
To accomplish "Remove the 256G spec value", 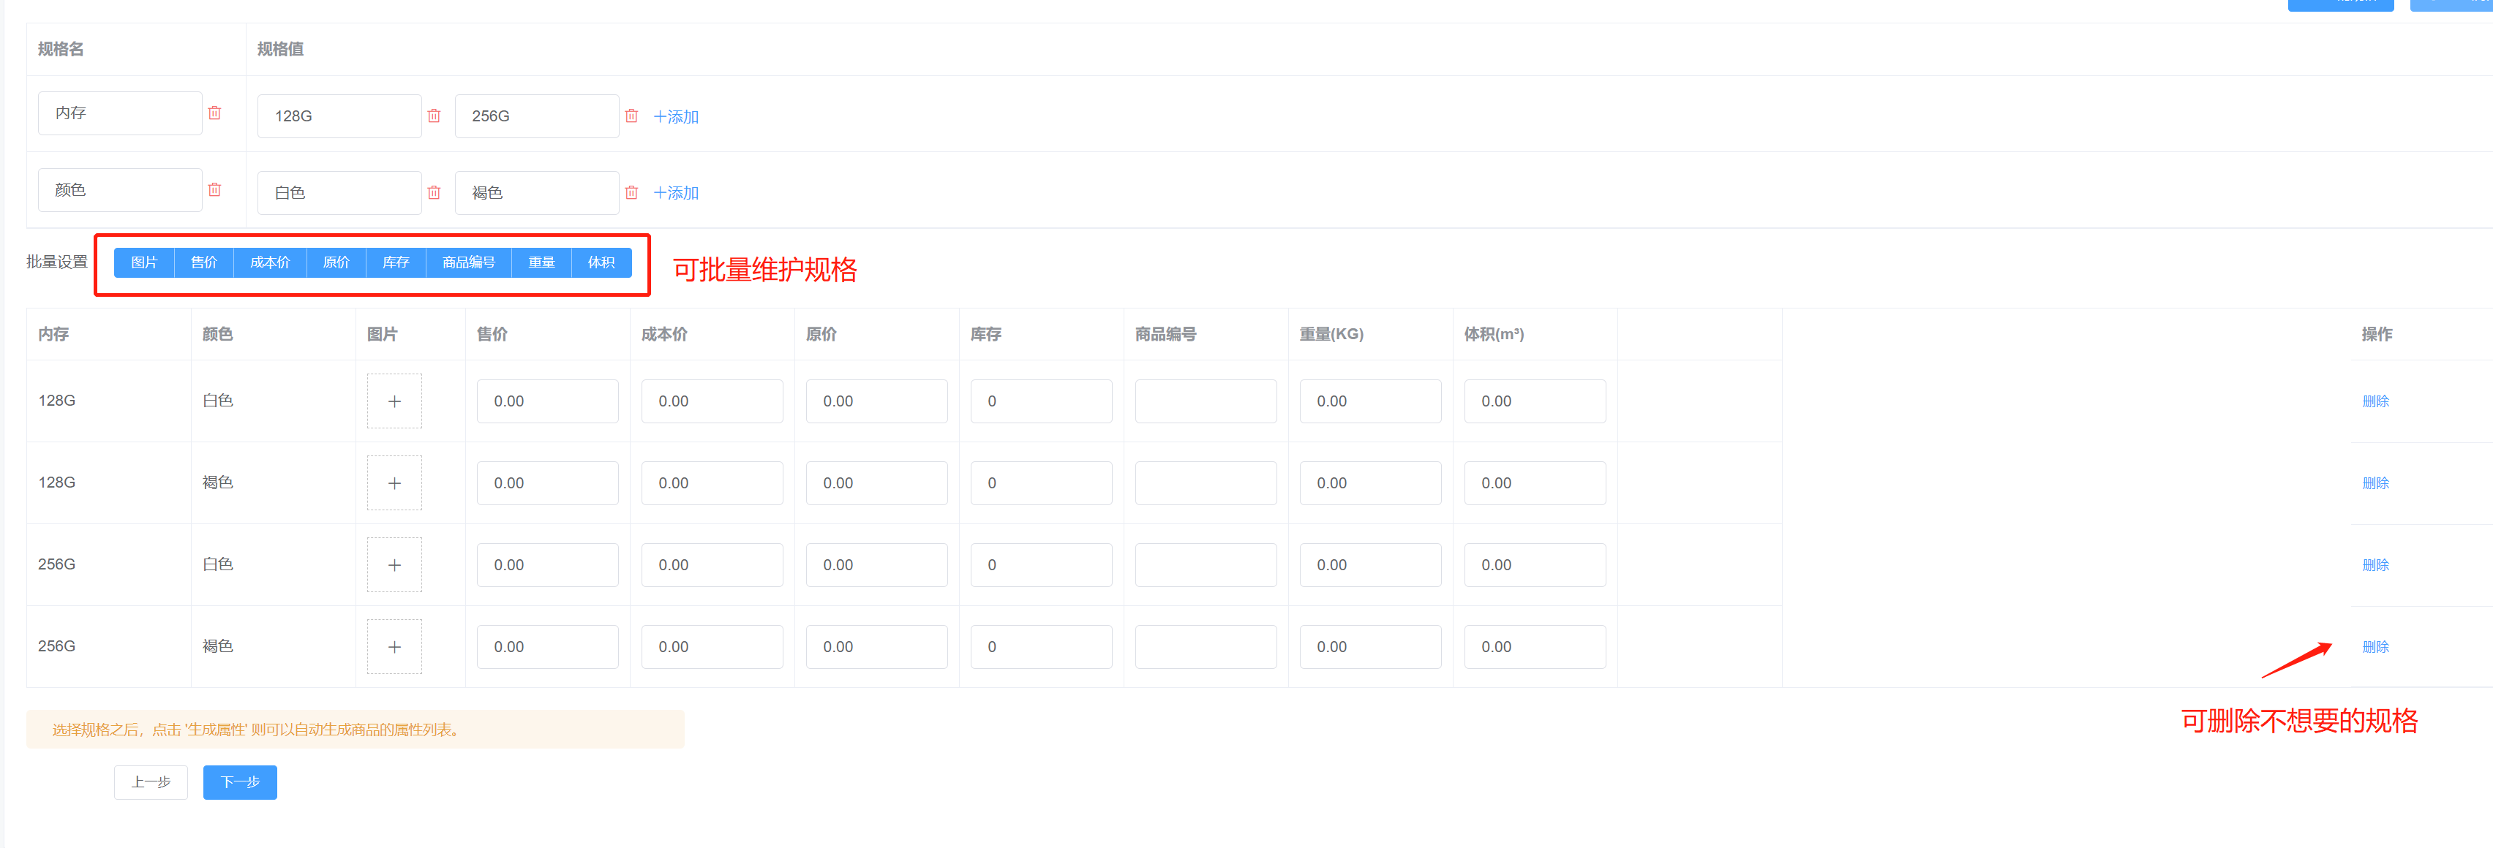I will coord(631,116).
